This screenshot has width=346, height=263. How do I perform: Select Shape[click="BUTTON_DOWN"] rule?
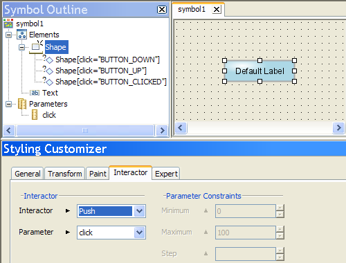tap(107, 60)
